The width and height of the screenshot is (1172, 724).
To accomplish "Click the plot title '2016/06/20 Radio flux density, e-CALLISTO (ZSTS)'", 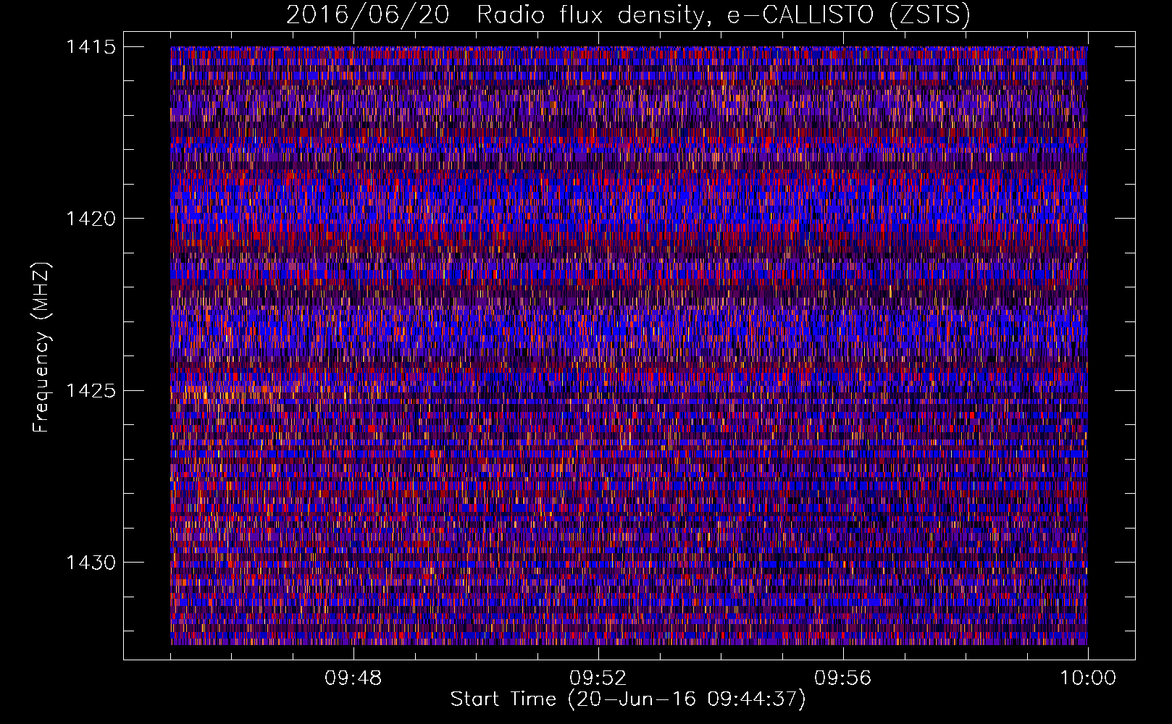I will point(628,14).
